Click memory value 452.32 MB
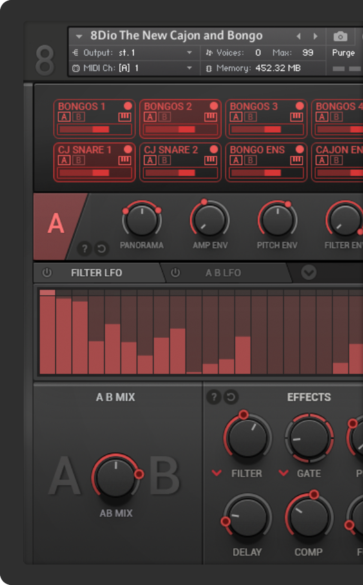Image resolution: width=363 pixels, height=585 pixels. coord(278,68)
